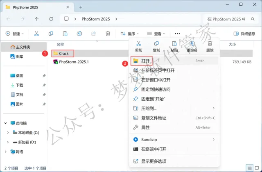Choose 属性 in the context menu
262x172 pixels.
(x=174, y=127)
